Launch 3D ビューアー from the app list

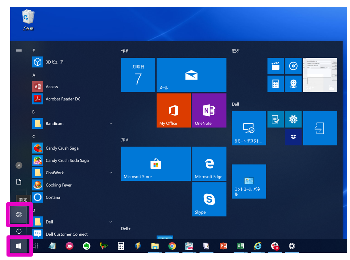(x=72, y=62)
